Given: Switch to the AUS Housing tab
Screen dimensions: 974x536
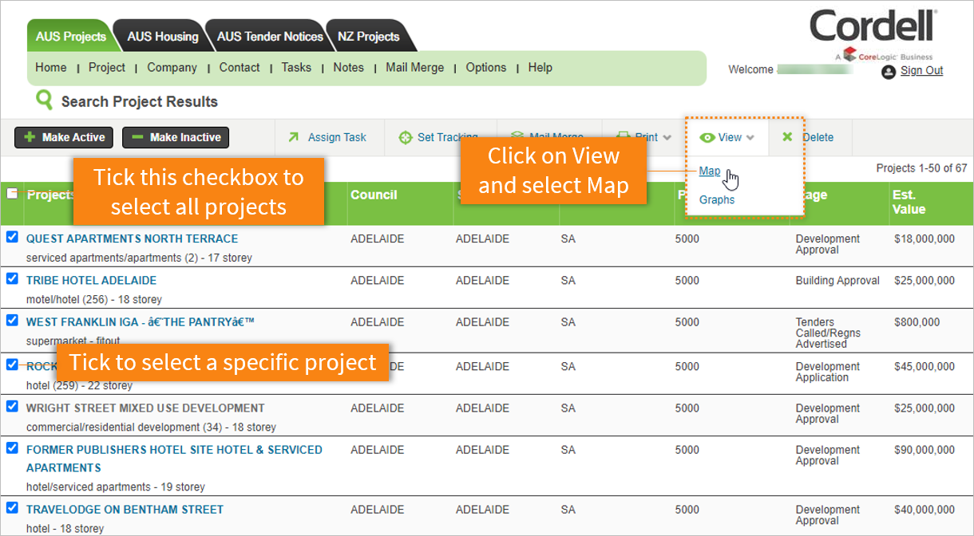Looking at the screenshot, I should 163,36.
